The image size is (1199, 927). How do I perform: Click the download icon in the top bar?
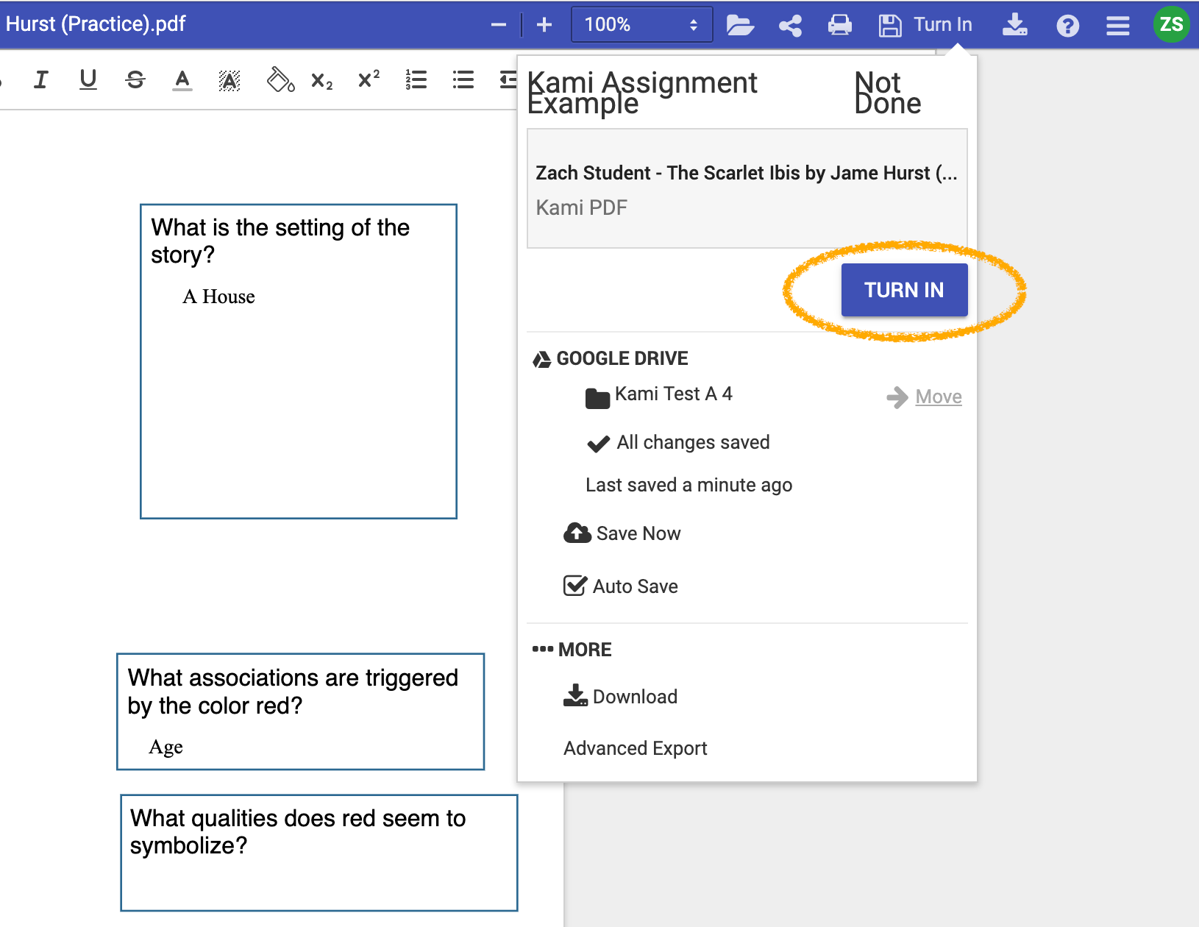[x=1015, y=25]
